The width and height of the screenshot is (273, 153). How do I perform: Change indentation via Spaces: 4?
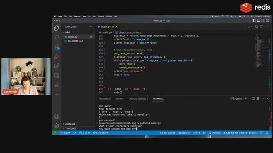184,133
